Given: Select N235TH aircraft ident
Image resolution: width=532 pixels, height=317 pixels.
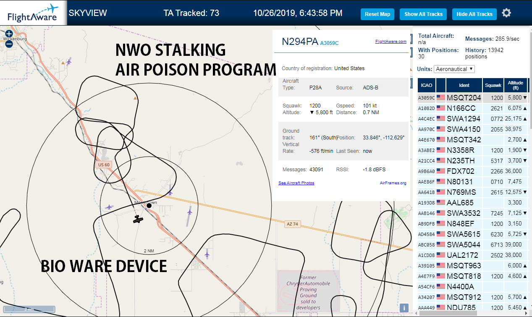Looking at the screenshot, I should [461, 160].
